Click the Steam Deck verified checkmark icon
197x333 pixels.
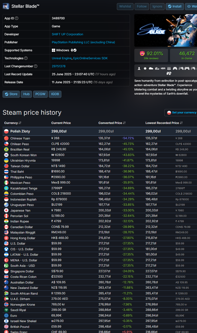75,50
